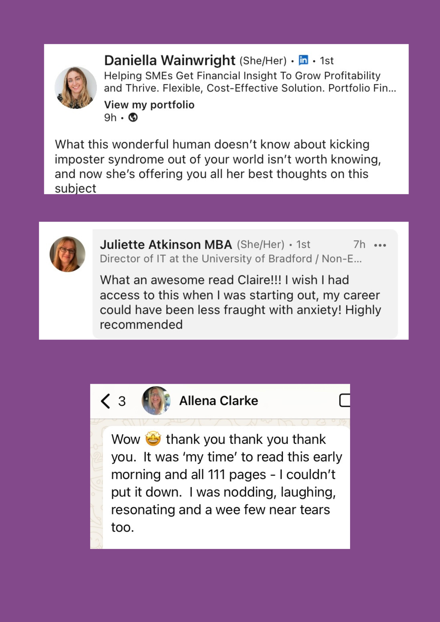Click the Juliette Atkinson MBA name
The image size is (440, 622).
click(166, 245)
